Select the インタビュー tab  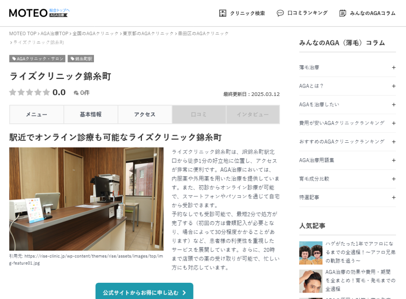click(x=253, y=115)
